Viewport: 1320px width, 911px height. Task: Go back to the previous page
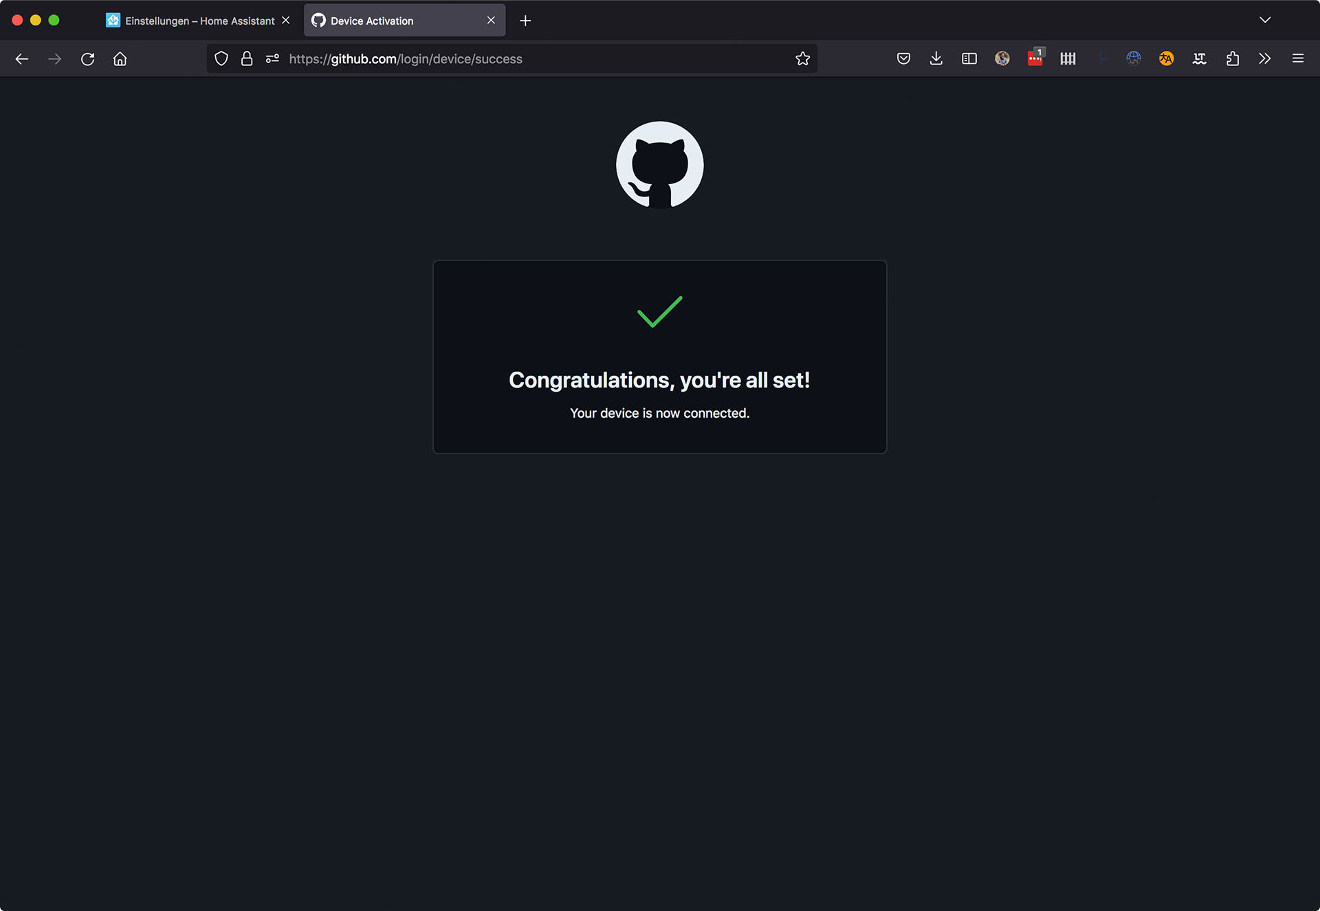pos(22,59)
